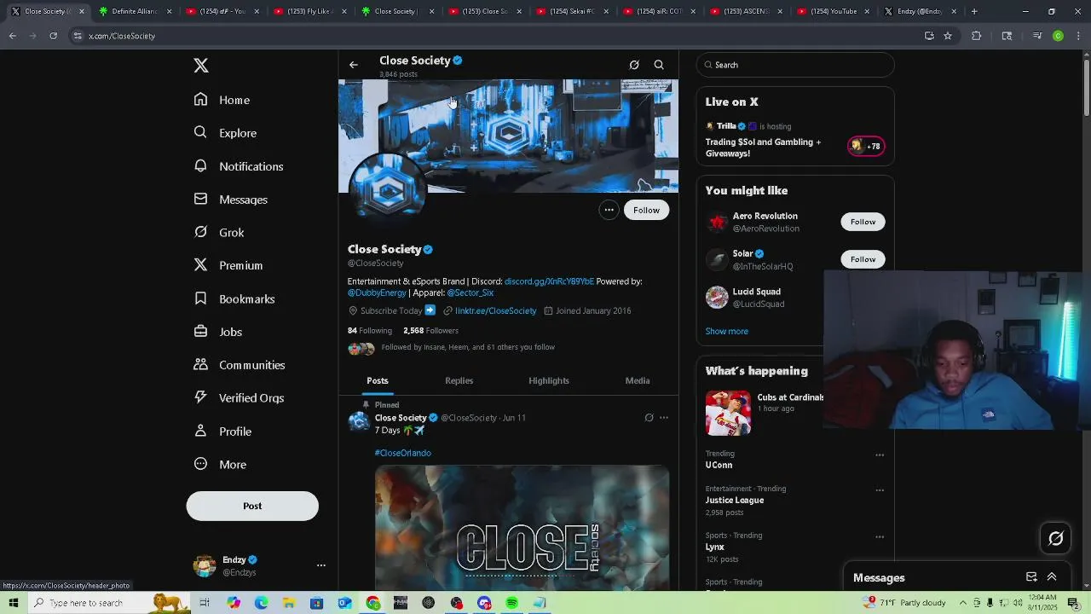Click the X Search field
Viewport: 1091px width, 614px height.
[x=795, y=65]
